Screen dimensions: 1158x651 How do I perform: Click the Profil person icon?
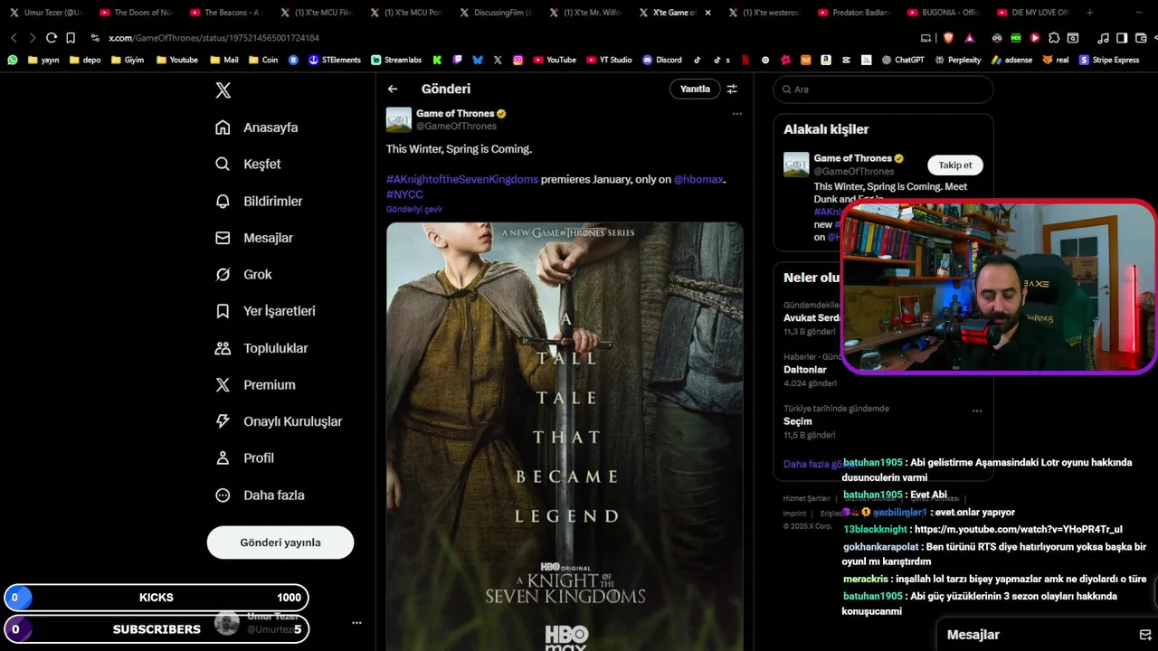[x=223, y=458]
